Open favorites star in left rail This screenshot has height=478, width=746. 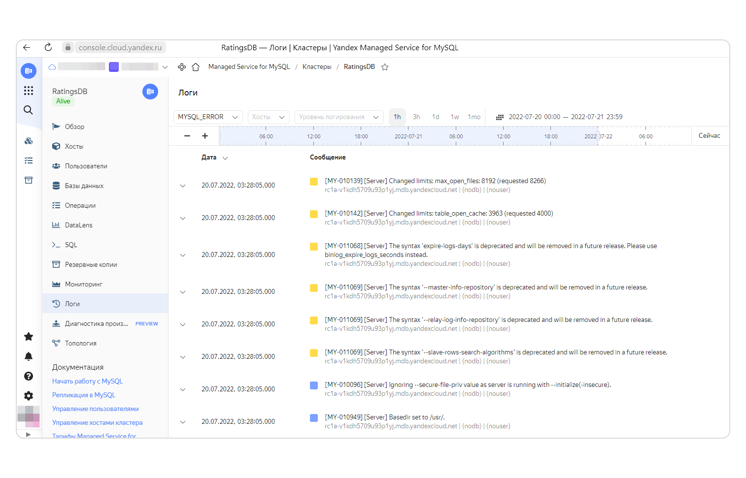[x=29, y=336]
